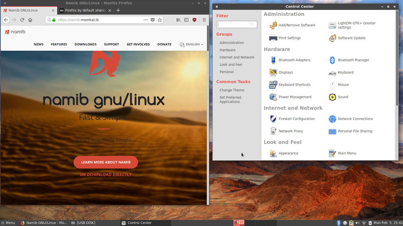This screenshot has height=226, width=403.
Task: Click Firefox back button
Action: pos(6,20)
